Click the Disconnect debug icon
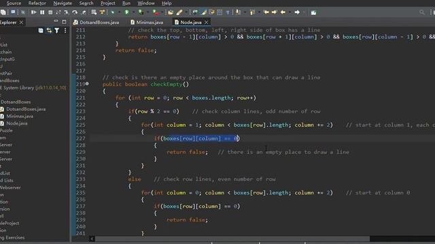This screenshot has width=435, height=244. click(x=58, y=12)
